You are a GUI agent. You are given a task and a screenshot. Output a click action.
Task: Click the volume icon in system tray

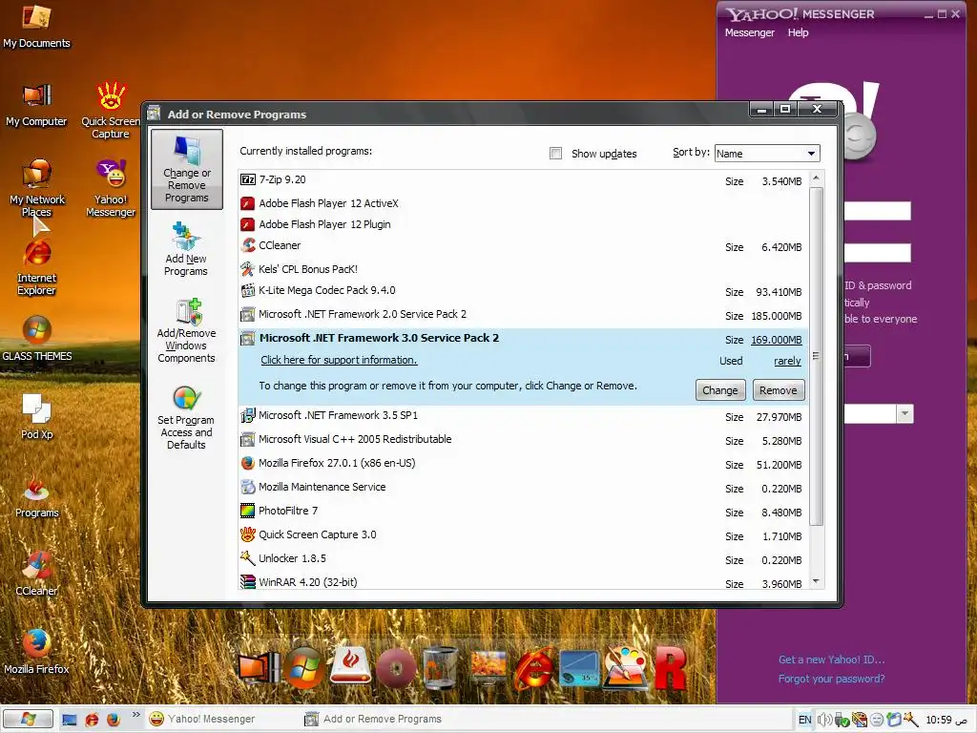823,720
